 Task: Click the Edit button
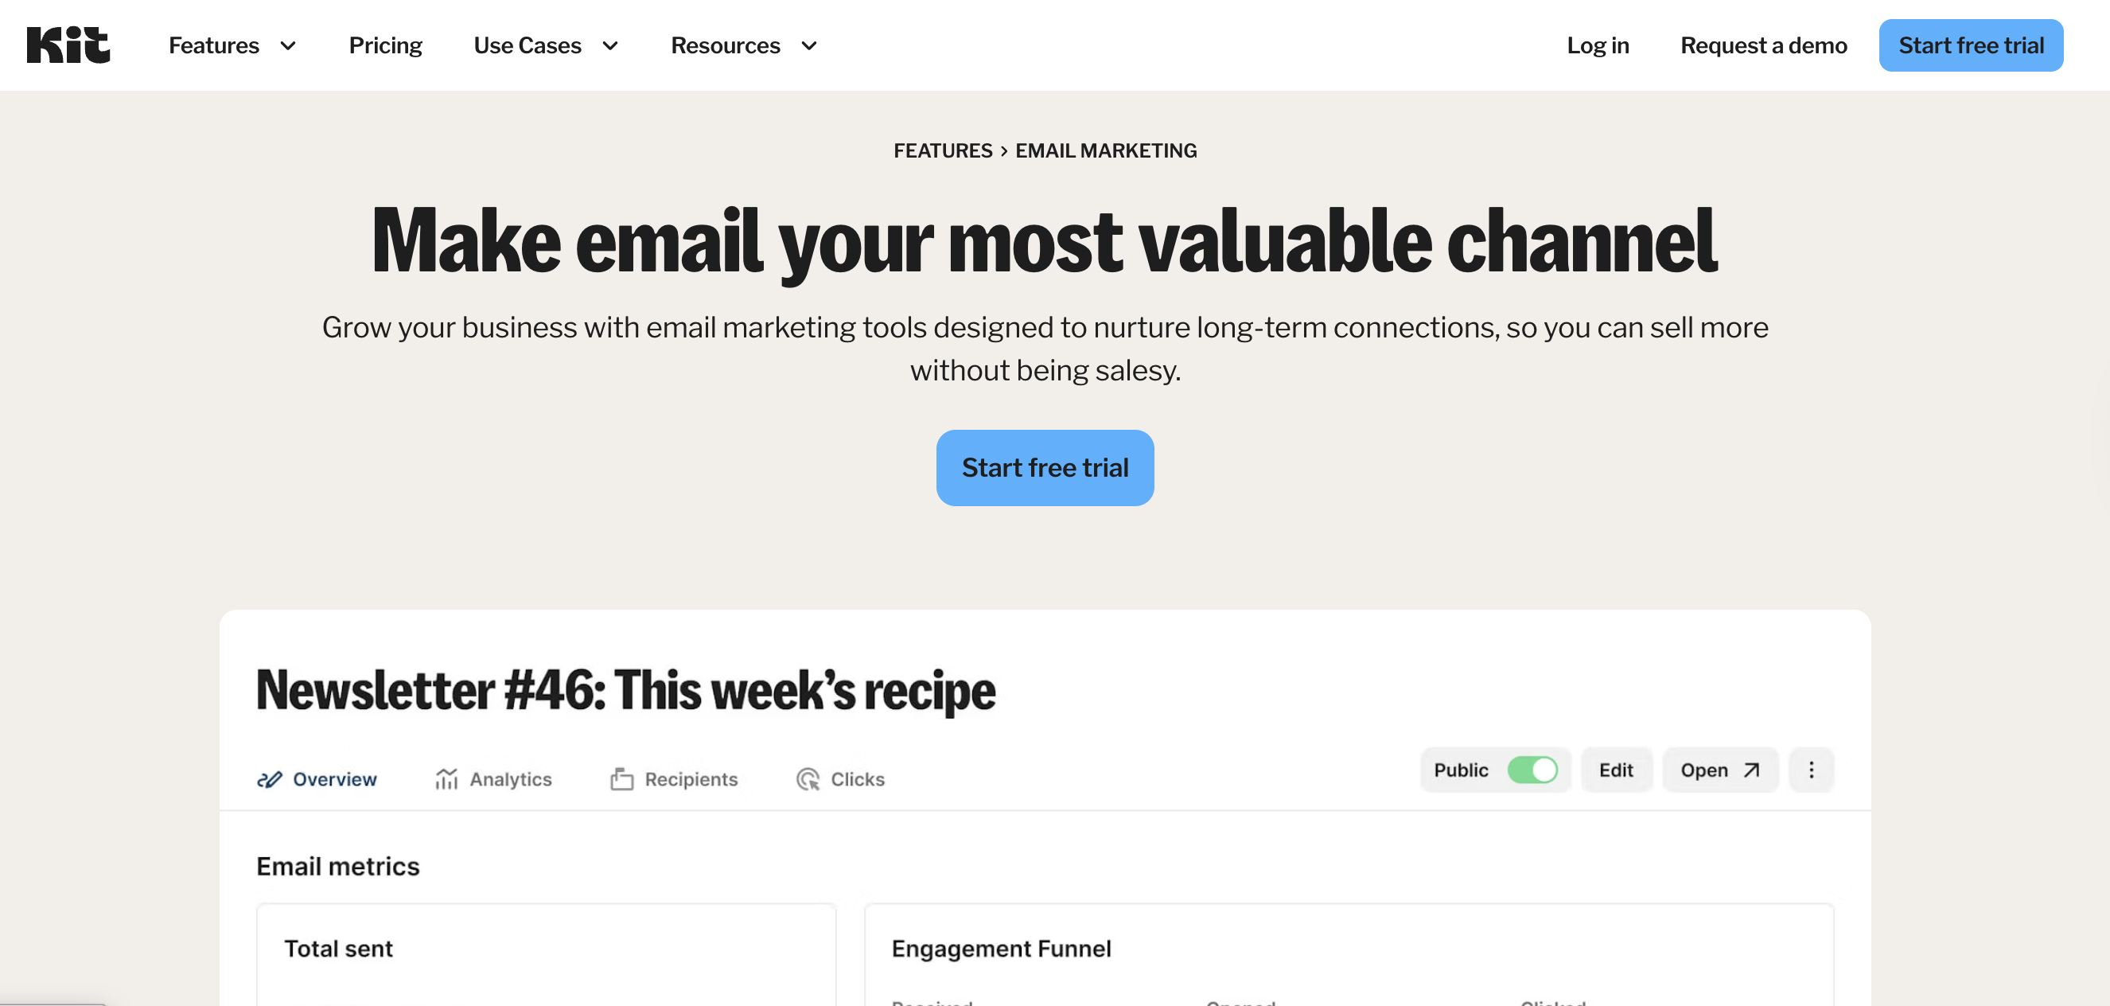pos(1615,770)
